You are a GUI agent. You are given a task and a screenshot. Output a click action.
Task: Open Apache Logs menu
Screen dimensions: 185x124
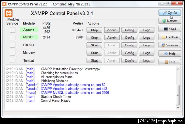click(147, 30)
